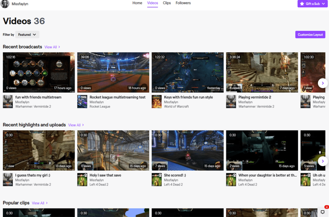Click the Missfaylyn profile avatar
Viewport: 329px width, 217px height.
point(5,4)
